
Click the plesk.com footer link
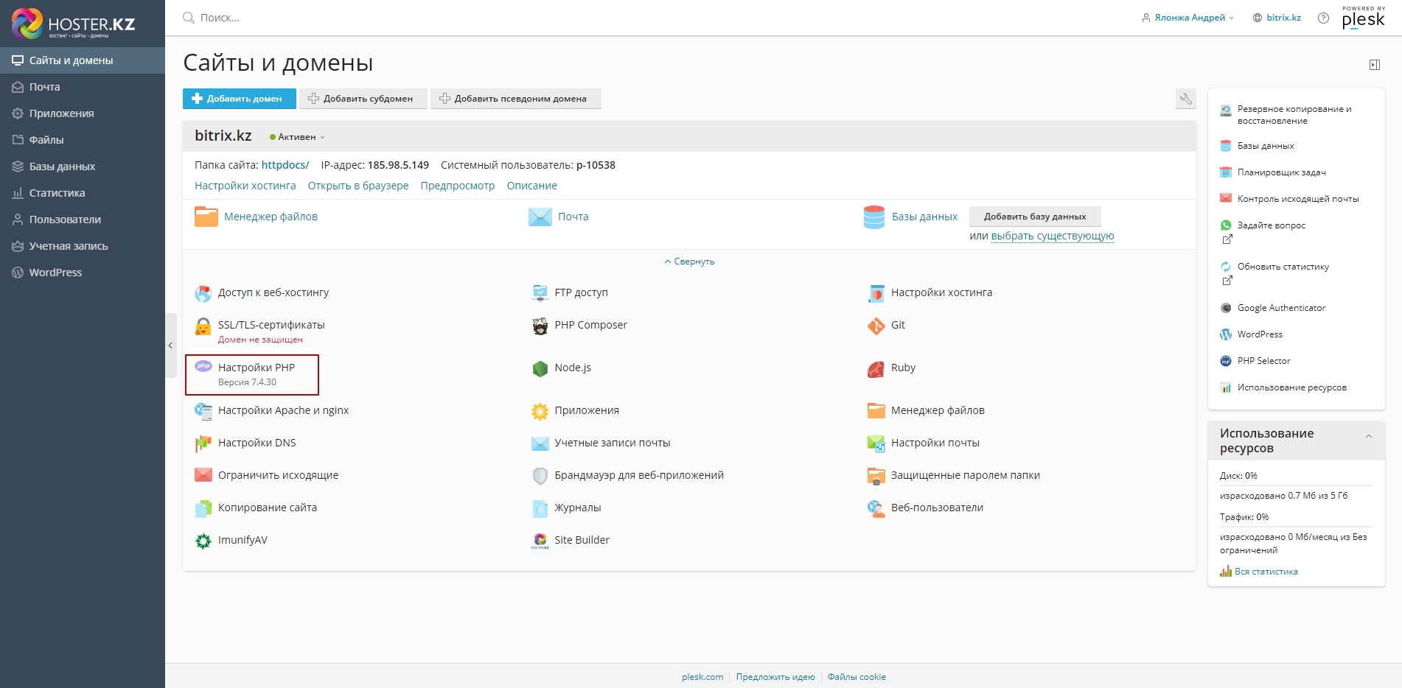tap(702, 677)
